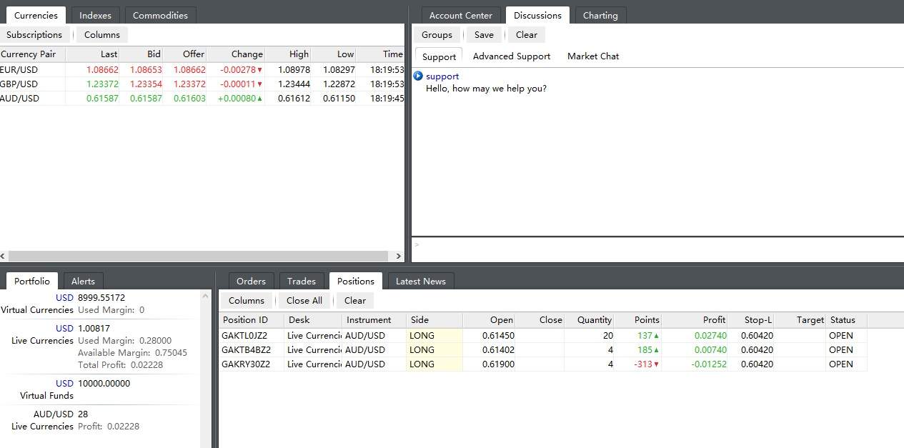Click the Close All button
Image resolution: width=904 pixels, height=448 pixels.
(x=304, y=300)
